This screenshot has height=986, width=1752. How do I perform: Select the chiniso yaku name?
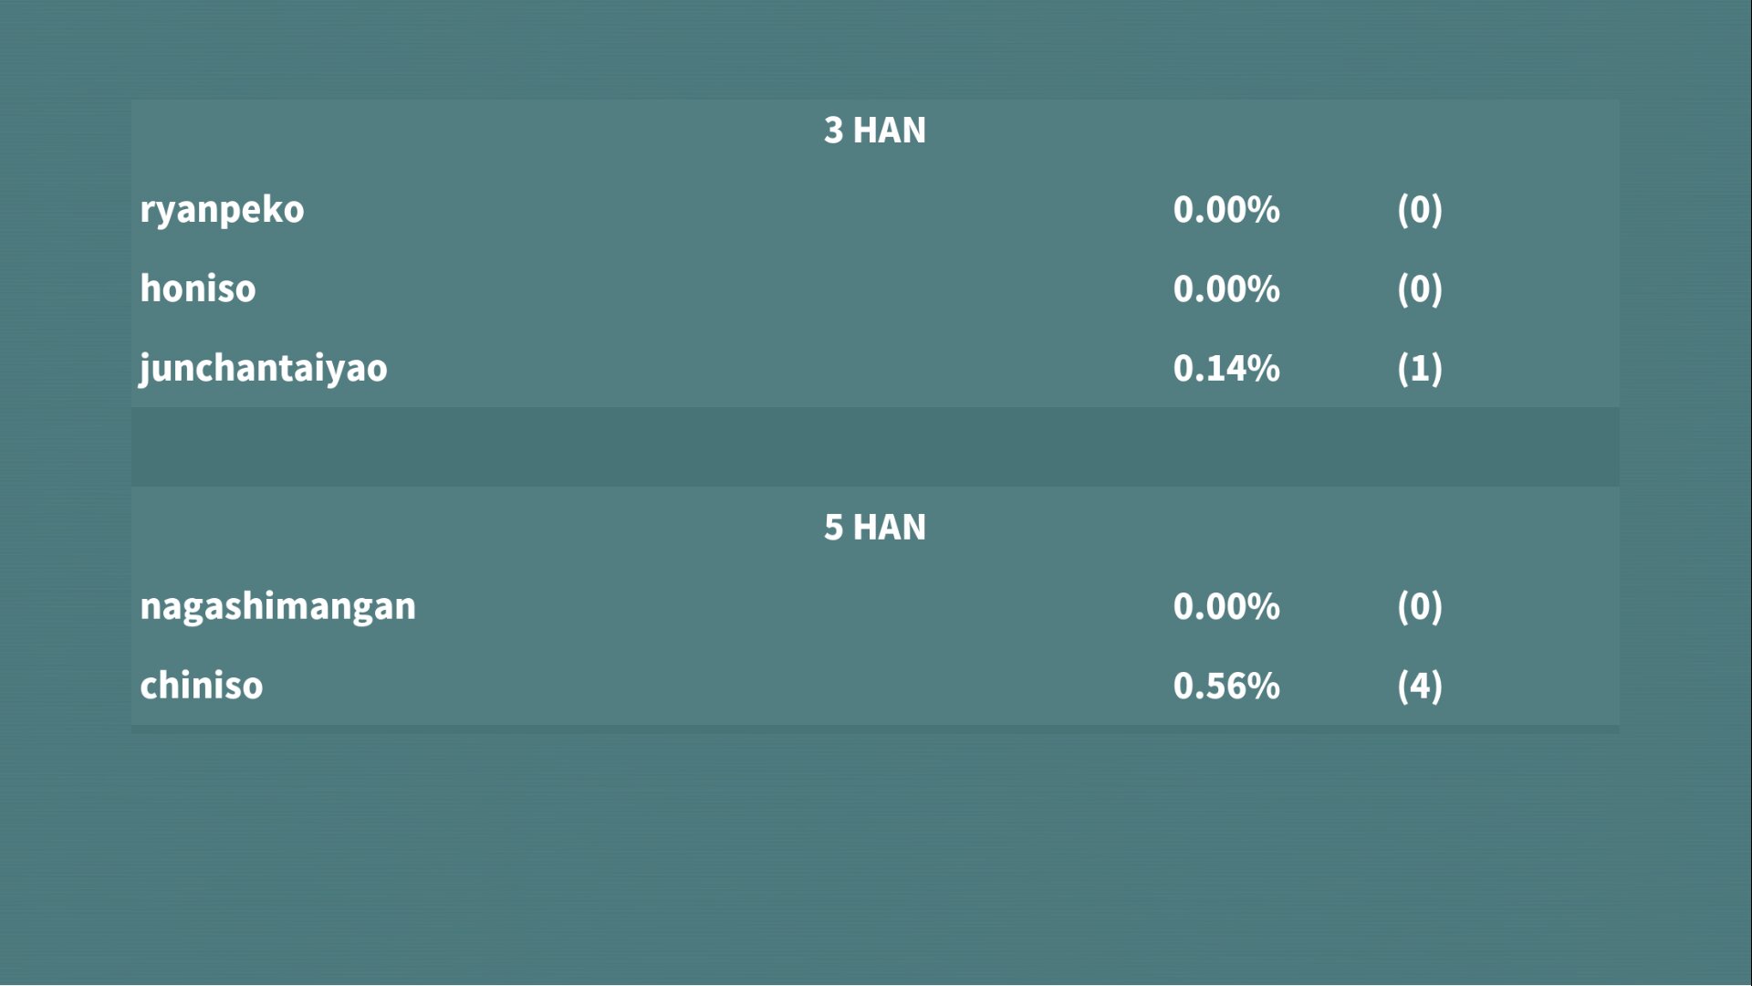coord(201,687)
